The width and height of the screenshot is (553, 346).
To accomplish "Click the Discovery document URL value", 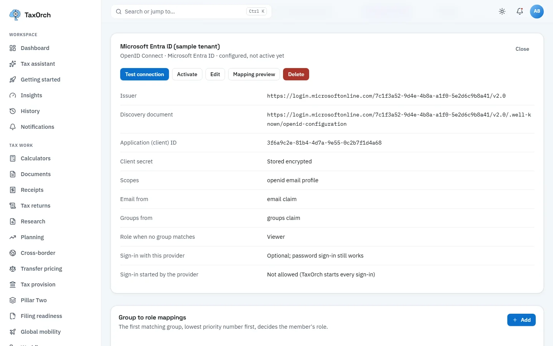I will [399, 119].
